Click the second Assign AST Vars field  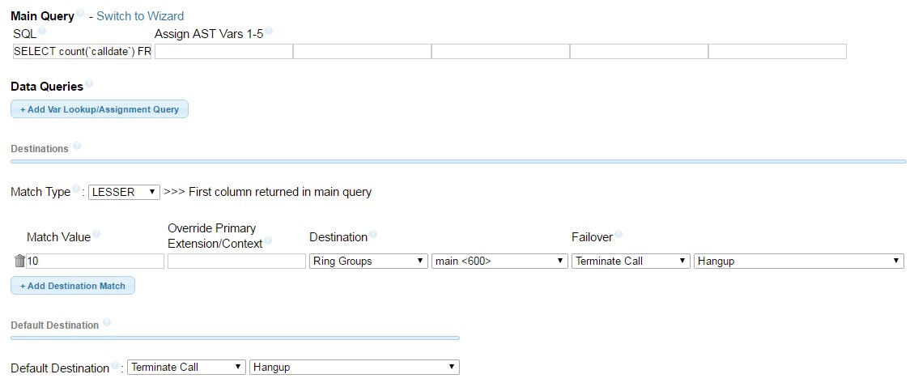pos(362,51)
